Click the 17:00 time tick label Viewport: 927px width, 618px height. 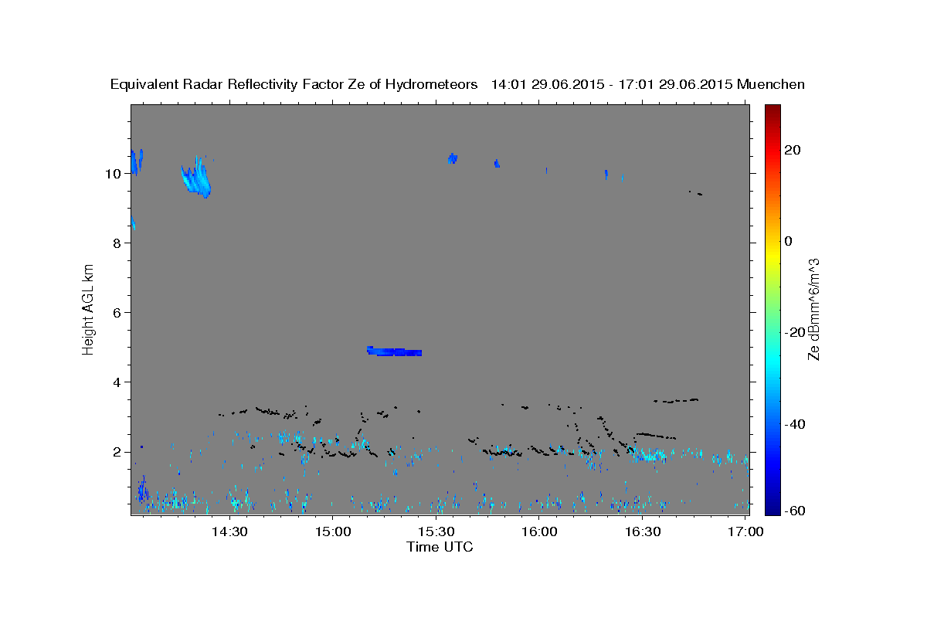point(745,531)
